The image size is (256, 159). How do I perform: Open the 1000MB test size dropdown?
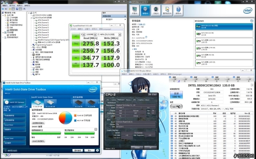[x=91, y=34]
